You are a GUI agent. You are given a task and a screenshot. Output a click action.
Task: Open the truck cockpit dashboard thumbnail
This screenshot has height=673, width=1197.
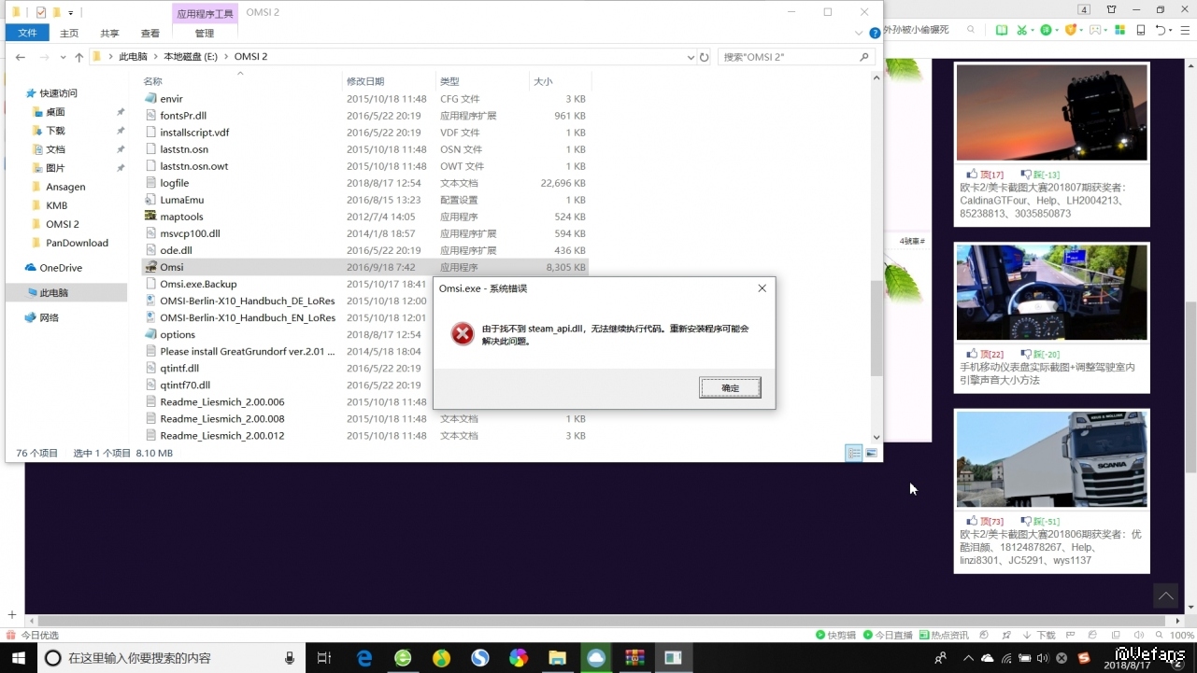[1051, 292]
